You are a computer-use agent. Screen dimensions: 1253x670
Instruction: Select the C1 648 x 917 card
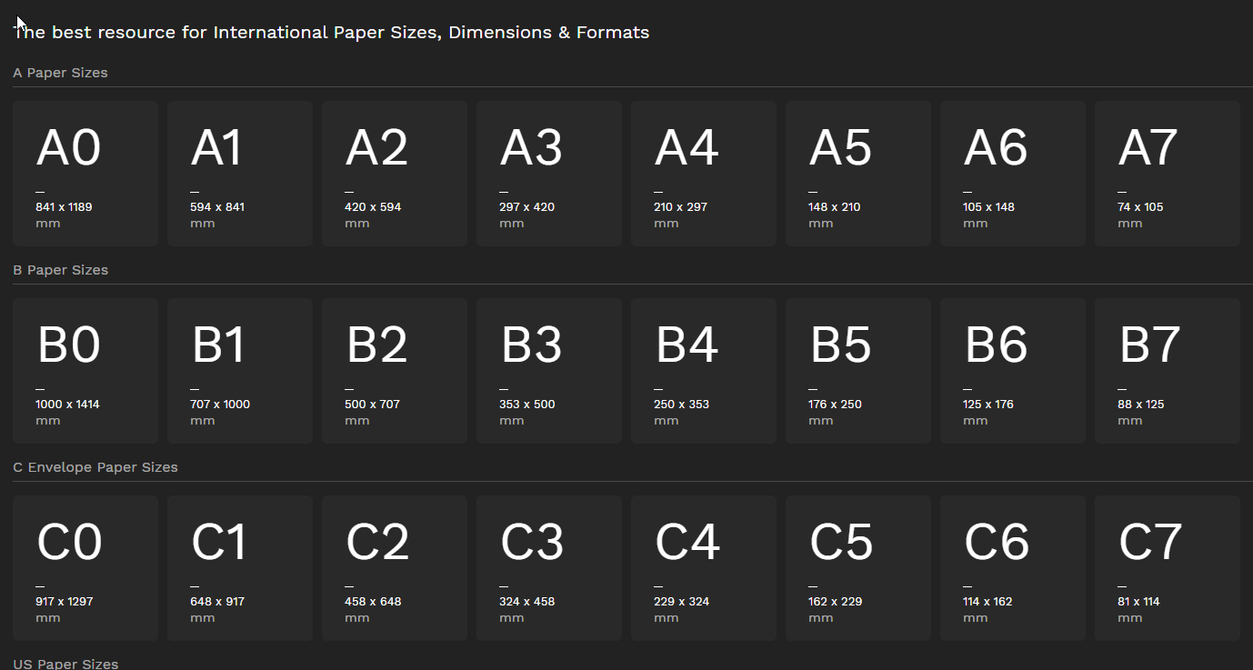click(x=240, y=568)
